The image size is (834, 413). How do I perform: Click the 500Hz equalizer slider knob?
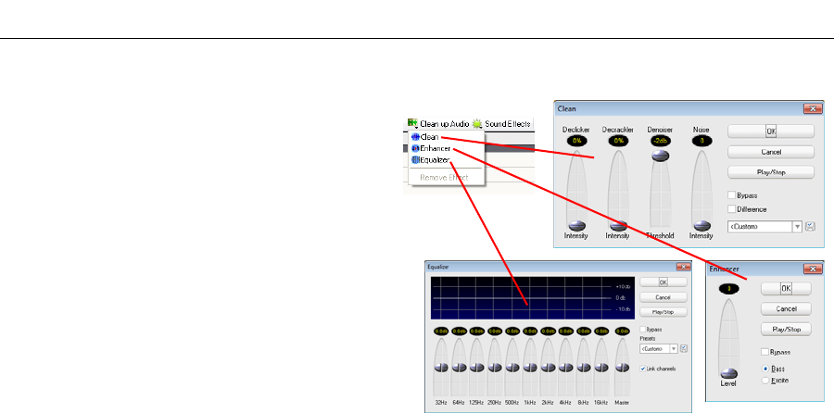pos(512,368)
